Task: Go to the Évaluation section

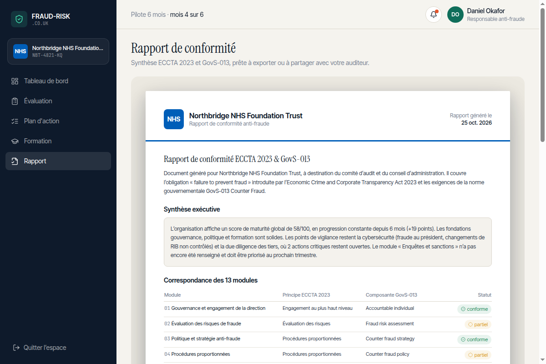Action: click(x=58, y=101)
